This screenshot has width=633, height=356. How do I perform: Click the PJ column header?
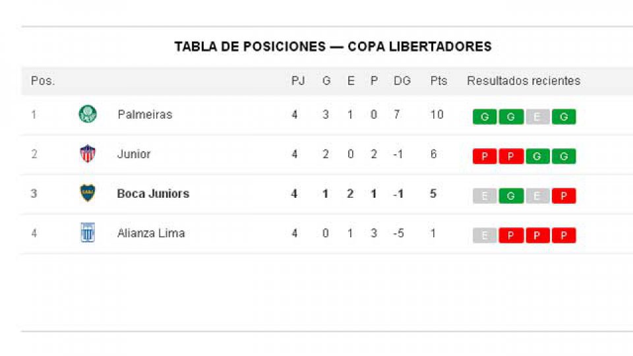click(298, 81)
